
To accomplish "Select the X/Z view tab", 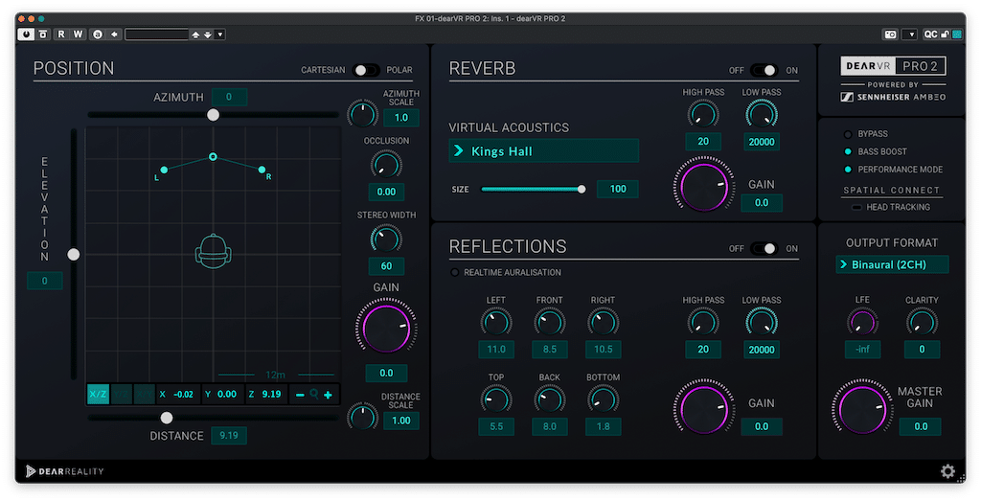I will 98,394.
